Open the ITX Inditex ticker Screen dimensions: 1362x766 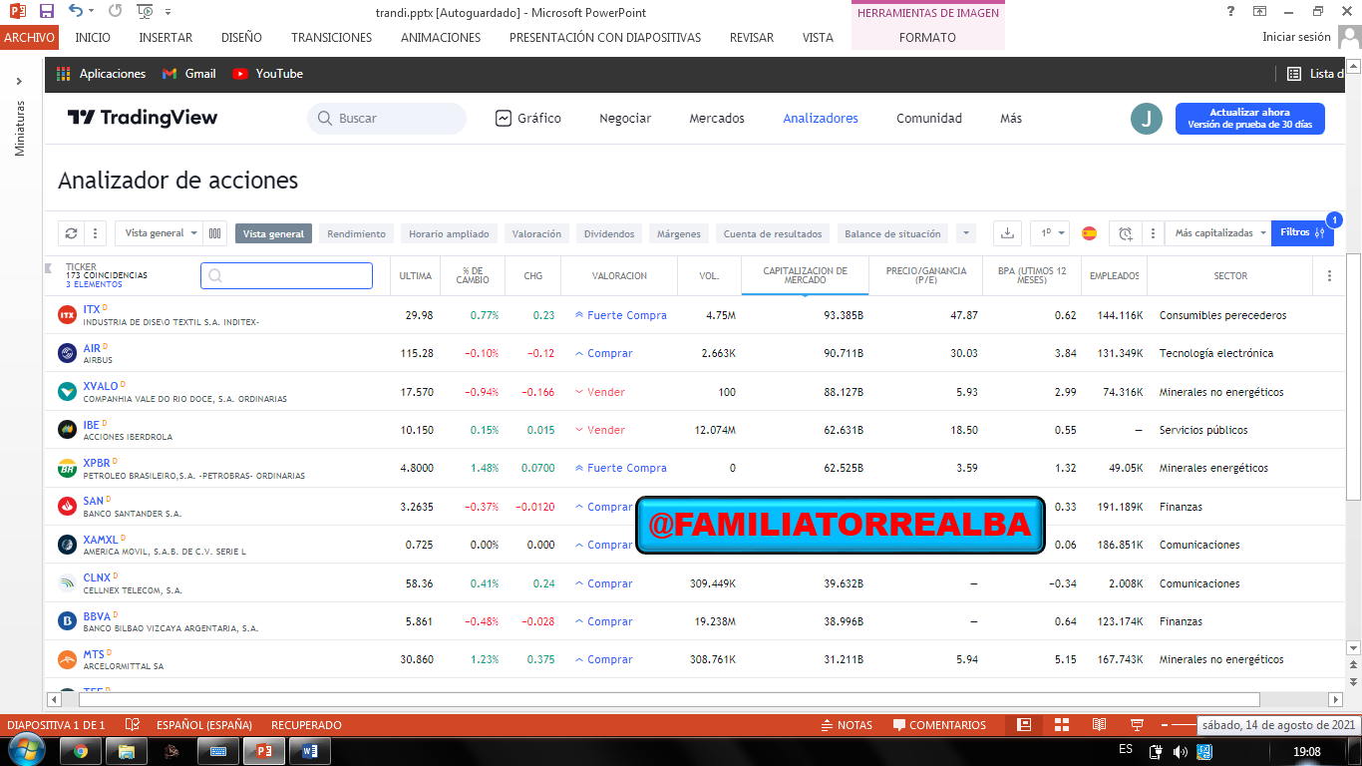point(92,309)
